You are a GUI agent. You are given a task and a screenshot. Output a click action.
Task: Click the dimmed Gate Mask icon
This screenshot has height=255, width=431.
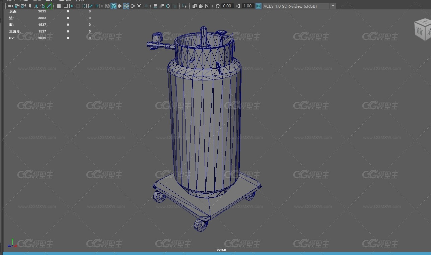[x=78, y=6]
